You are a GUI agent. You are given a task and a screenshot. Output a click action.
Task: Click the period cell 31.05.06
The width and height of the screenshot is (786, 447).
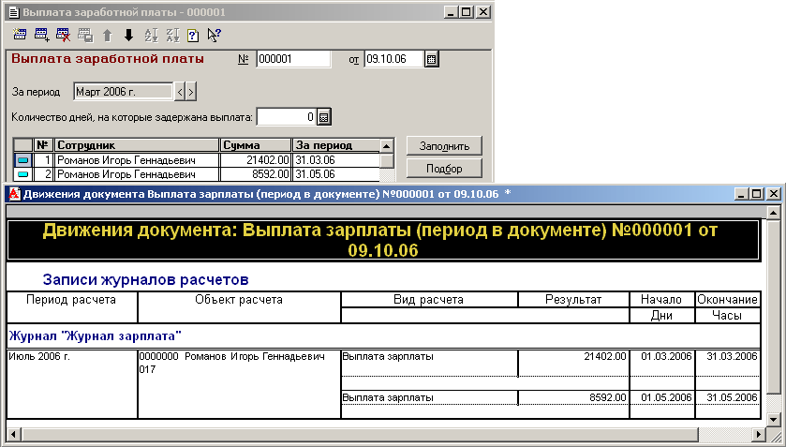click(x=336, y=174)
